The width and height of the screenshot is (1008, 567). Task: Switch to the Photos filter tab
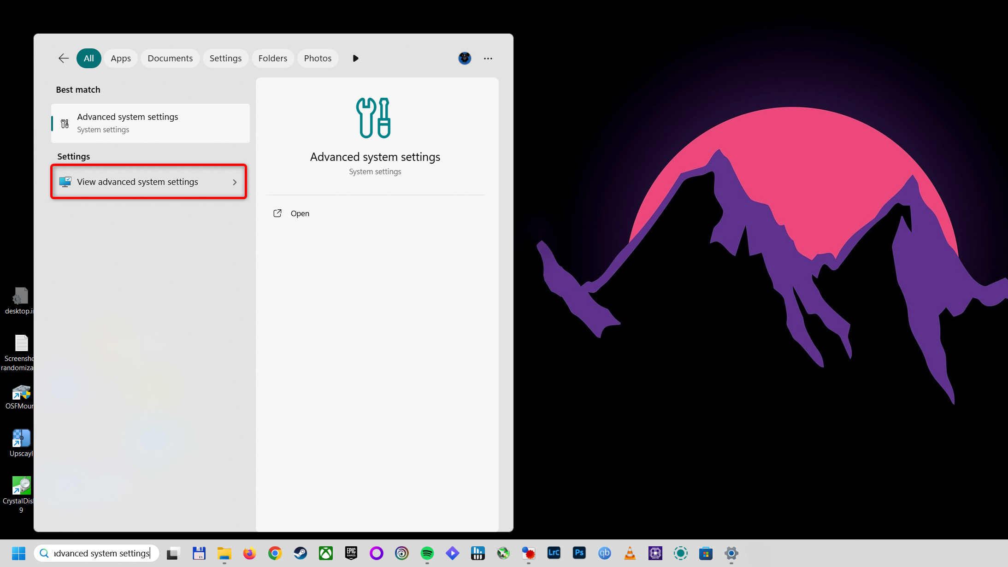pos(318,58)
